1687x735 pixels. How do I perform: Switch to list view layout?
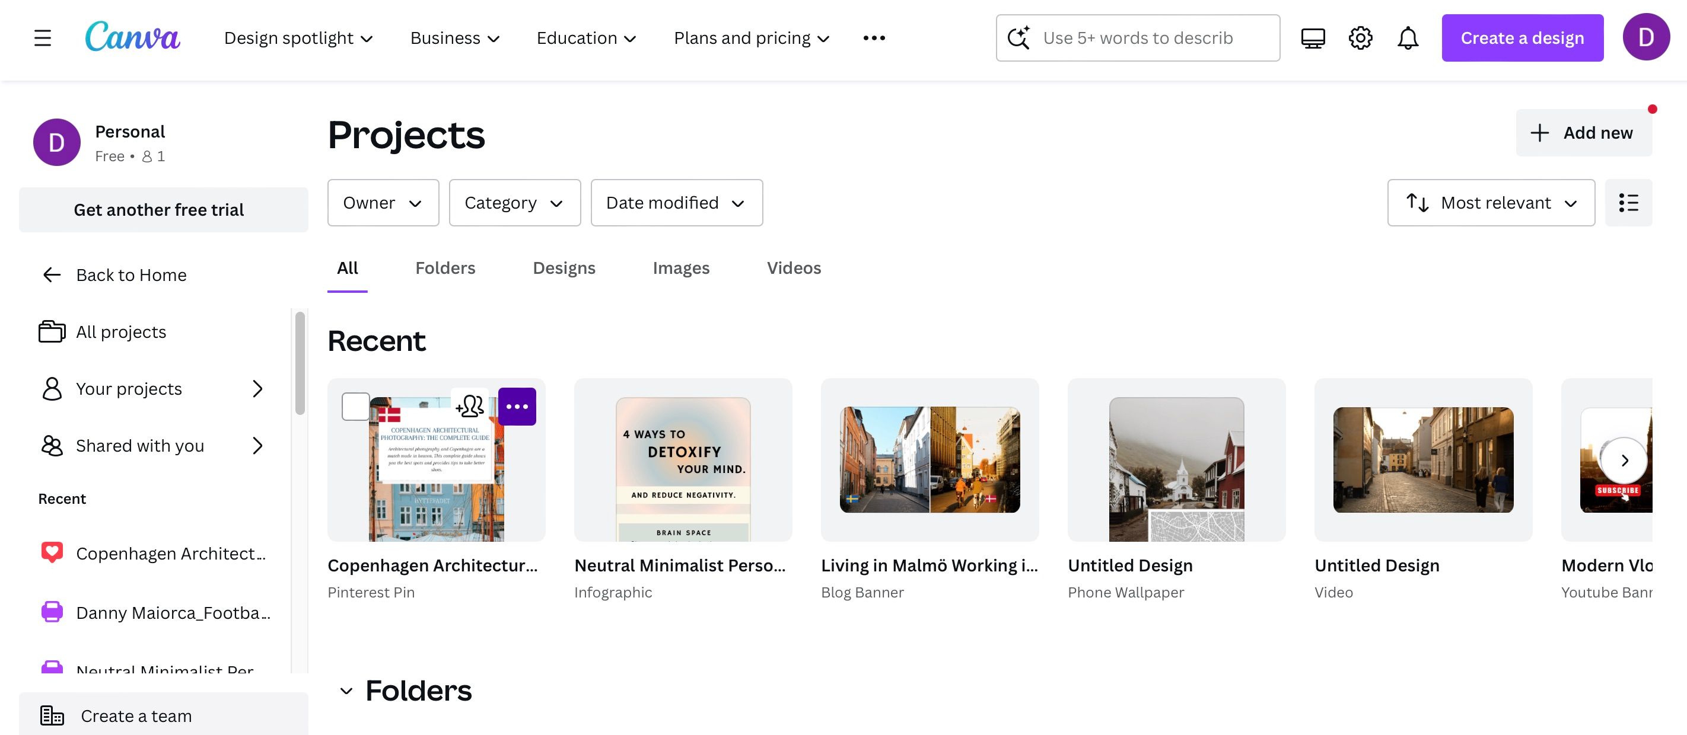1629,203
